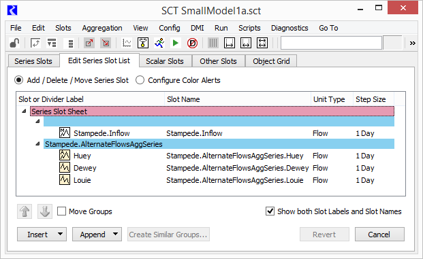This screenshot has height=259, width=423.
Task: Click the running figure icon
Action: [x=159, y=43]
